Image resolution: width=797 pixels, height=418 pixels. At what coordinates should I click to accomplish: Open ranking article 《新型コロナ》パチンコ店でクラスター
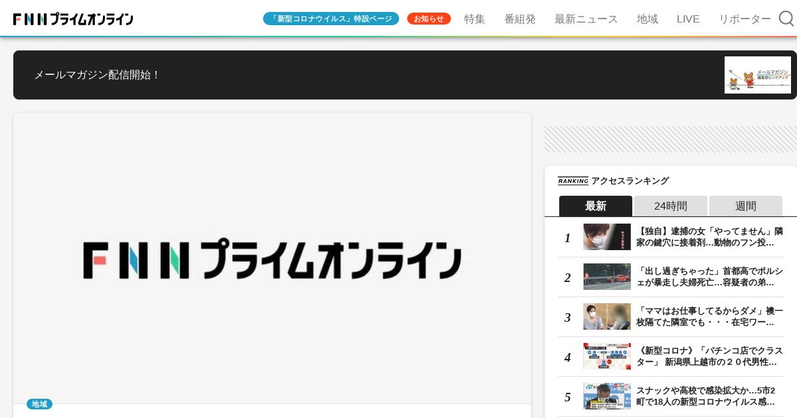point(710,356)
